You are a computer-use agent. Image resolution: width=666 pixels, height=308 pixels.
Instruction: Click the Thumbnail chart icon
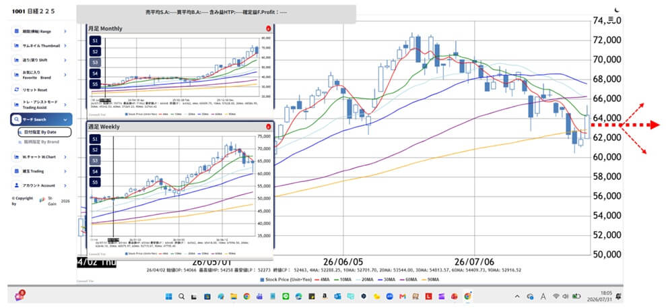click(17, 45)
